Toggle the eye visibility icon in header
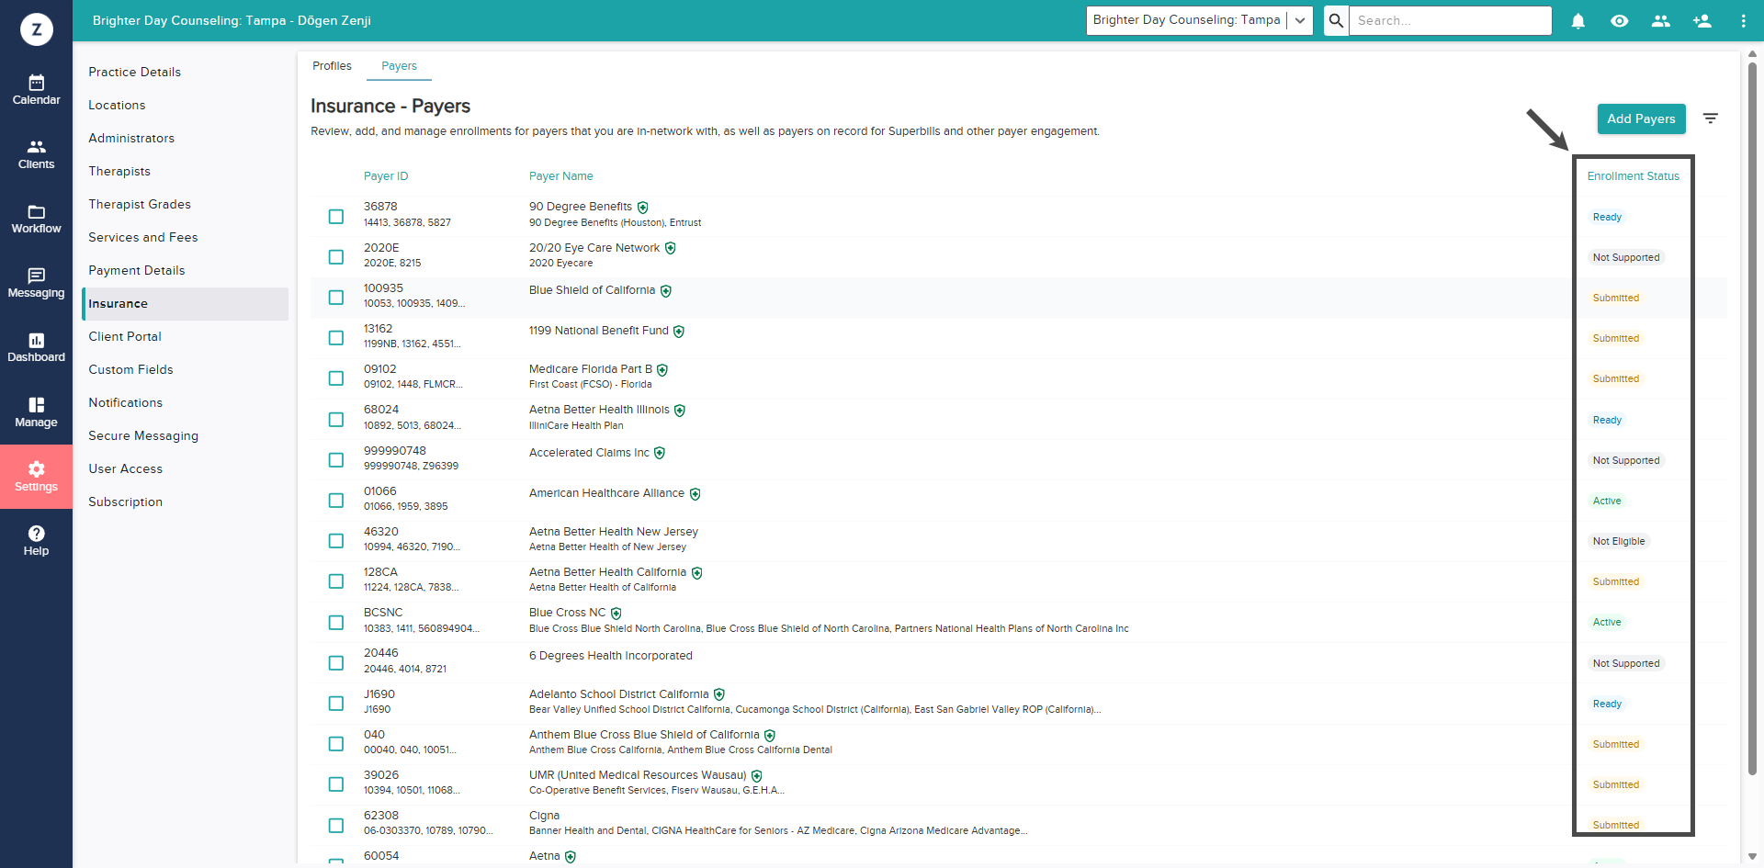This screenshot has height=868, width=1764. tap(1620, 20)
